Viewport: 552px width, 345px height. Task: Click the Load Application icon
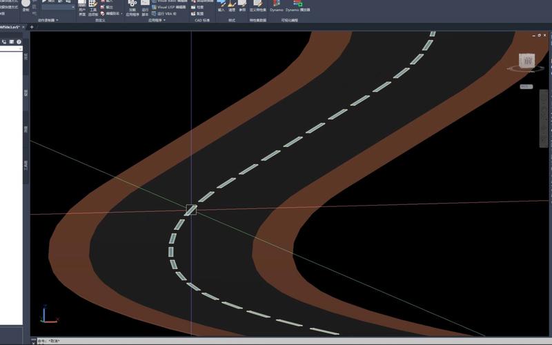click(x=132, y=7)
